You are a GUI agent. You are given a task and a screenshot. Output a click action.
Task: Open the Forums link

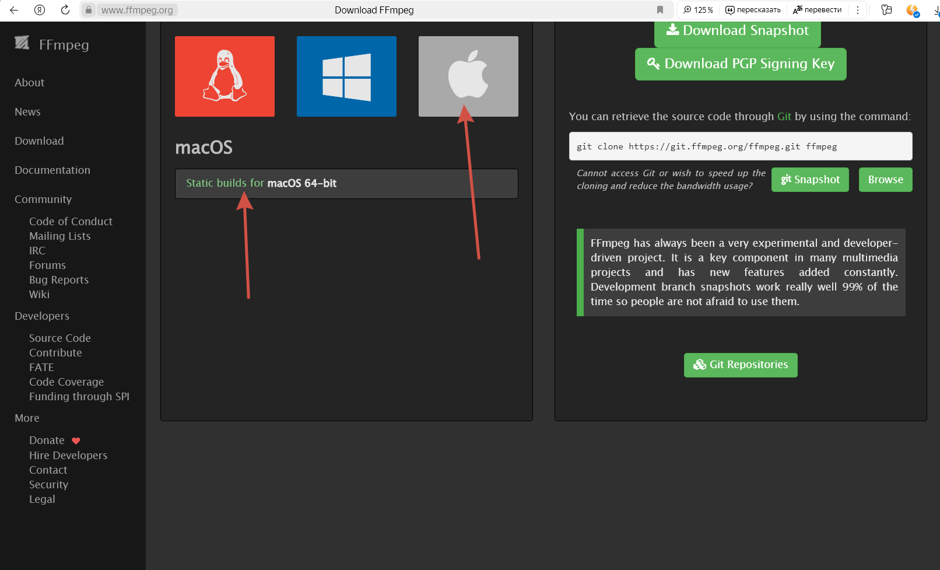(47, 265)
